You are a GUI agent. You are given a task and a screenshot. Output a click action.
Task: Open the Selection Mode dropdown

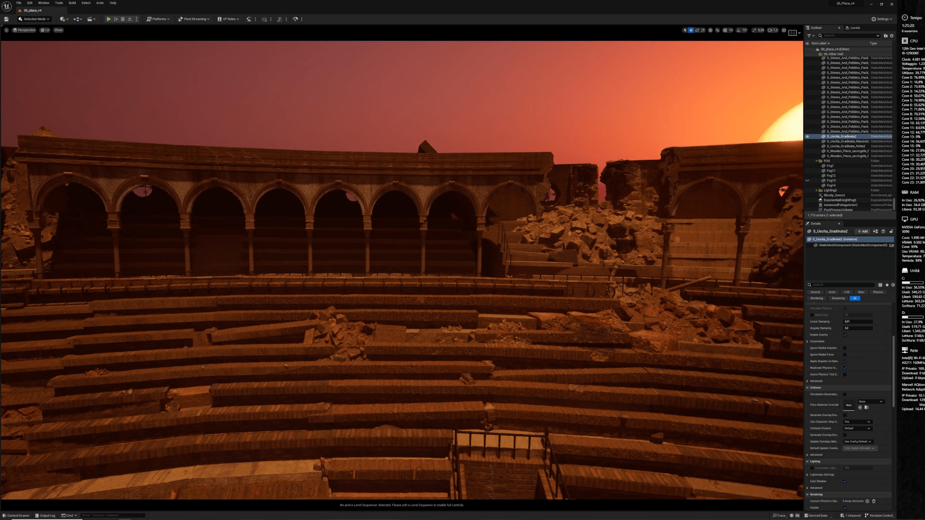[34, 19]
